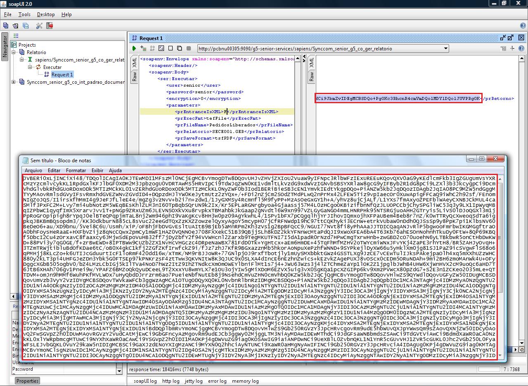Collapse the Relatorio project tree node
The image size is (528, 386).
[x=14, y=52]
